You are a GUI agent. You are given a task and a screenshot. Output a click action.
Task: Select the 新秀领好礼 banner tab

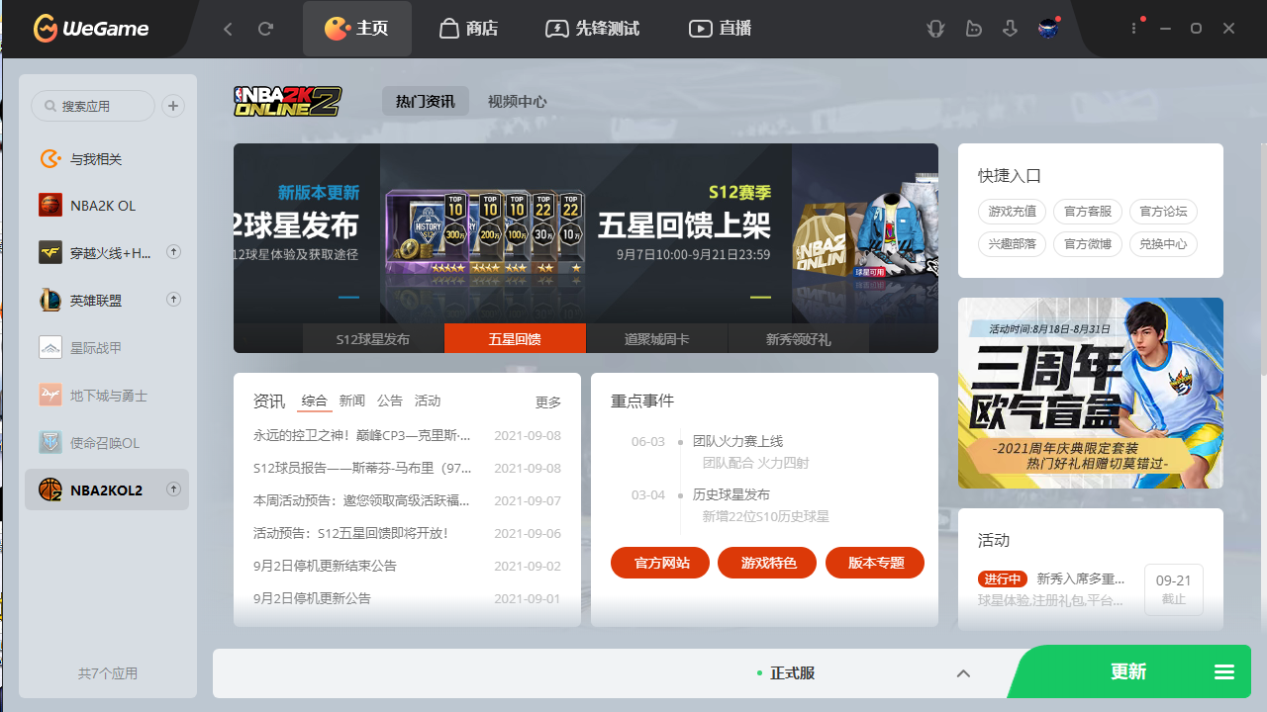coord(799,339)
